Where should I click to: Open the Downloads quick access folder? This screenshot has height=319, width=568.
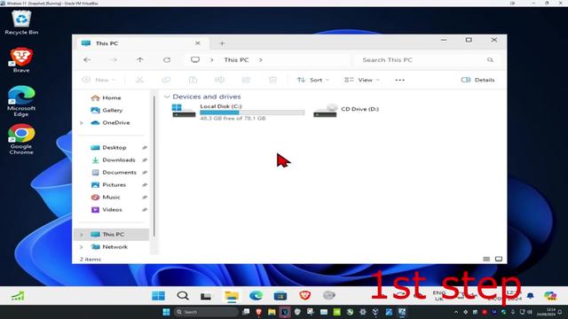coord(118,159)
